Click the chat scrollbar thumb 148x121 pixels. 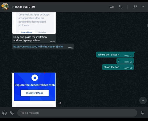click(x=147, y=25)
